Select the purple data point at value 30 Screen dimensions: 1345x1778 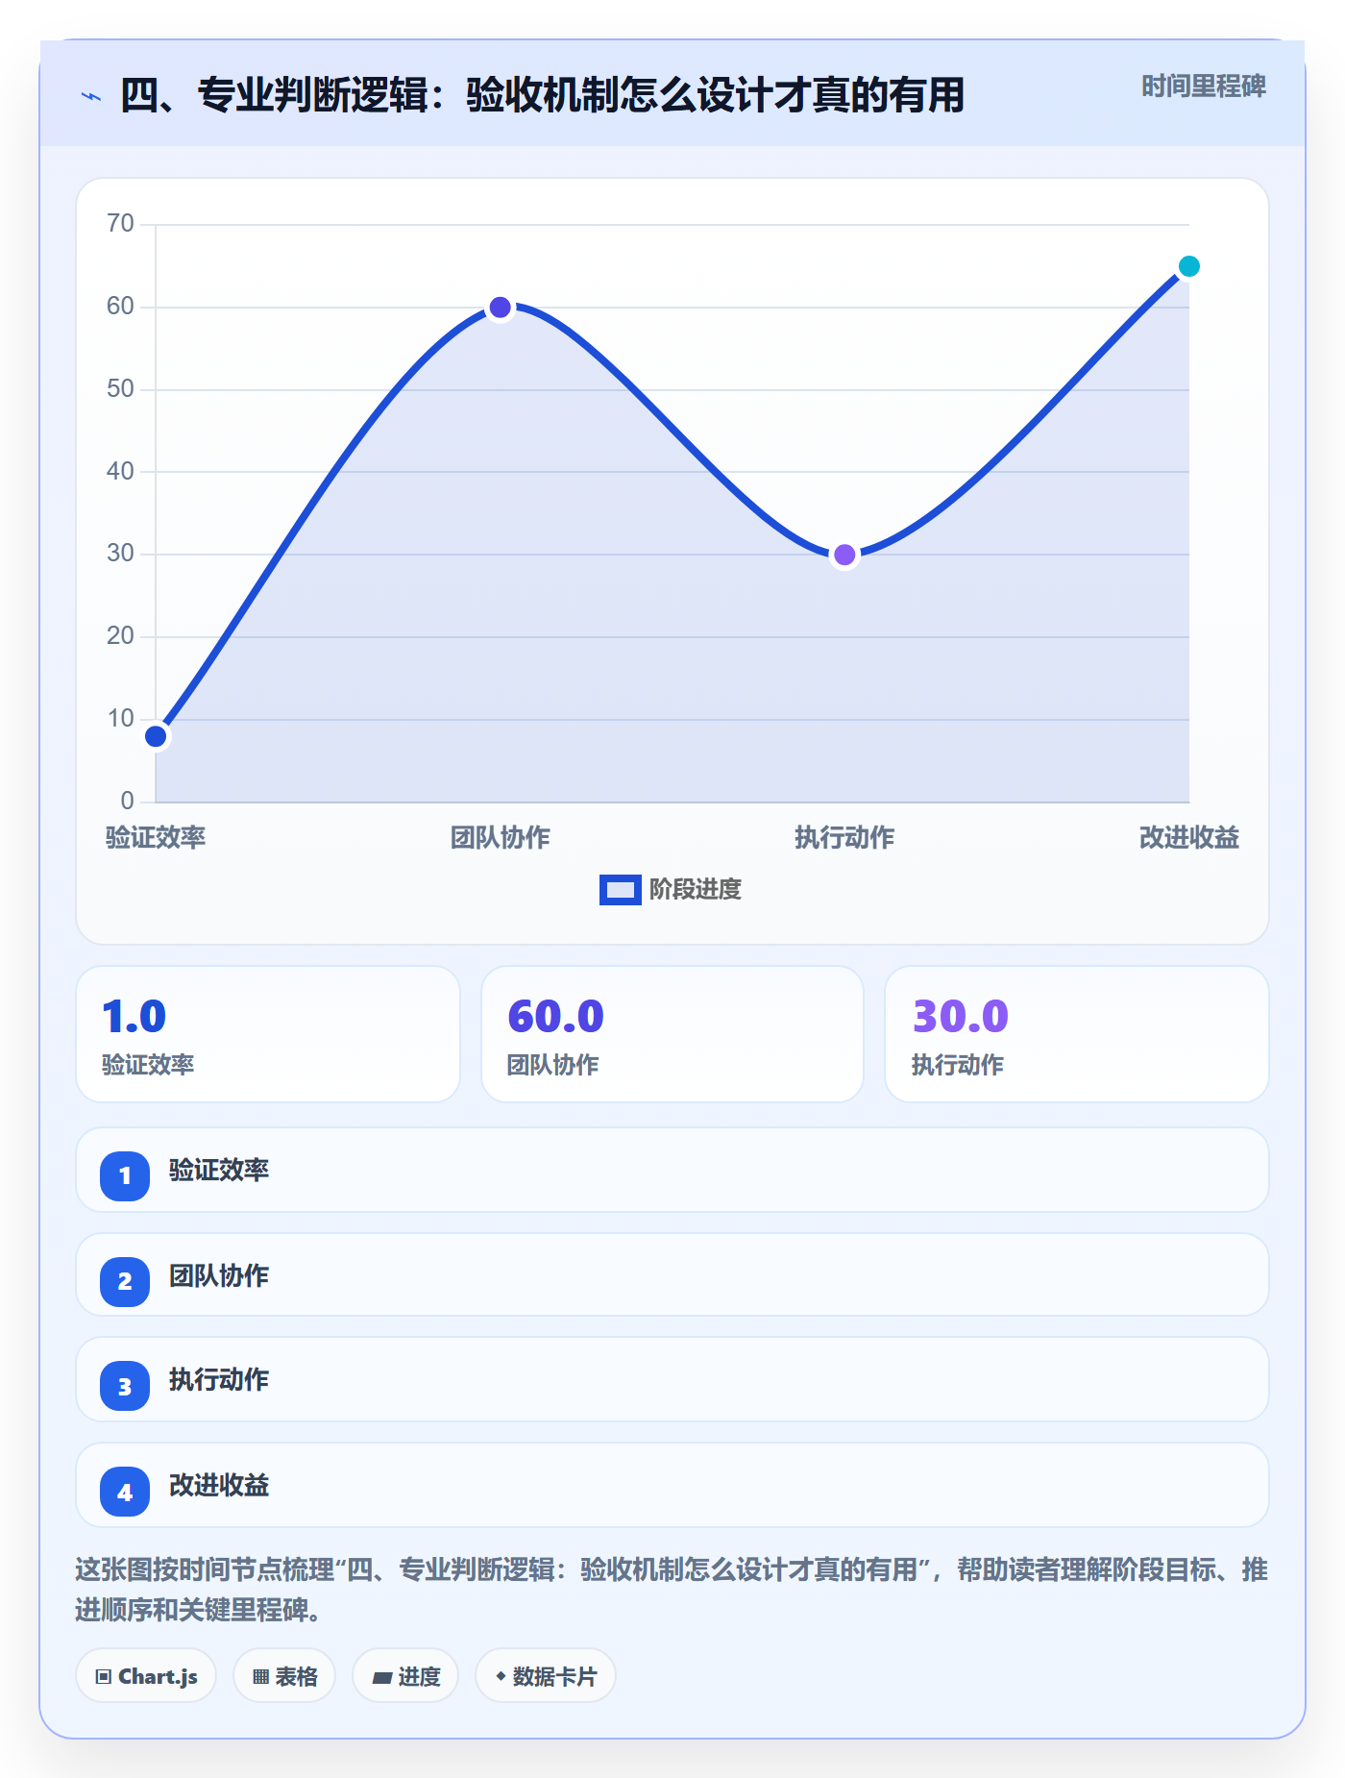844,555
